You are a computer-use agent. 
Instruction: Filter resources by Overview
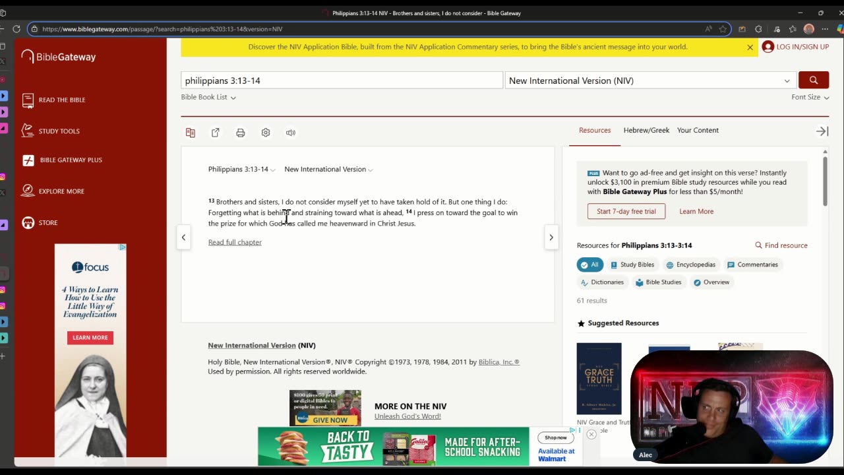[x=711, y=282]
